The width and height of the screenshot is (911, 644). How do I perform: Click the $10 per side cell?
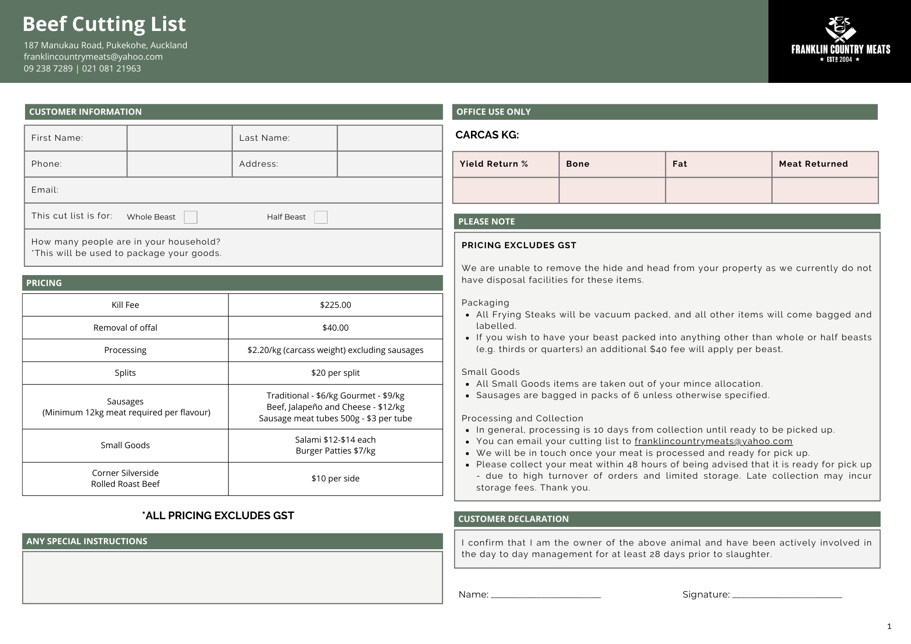[x=335, y=479]
